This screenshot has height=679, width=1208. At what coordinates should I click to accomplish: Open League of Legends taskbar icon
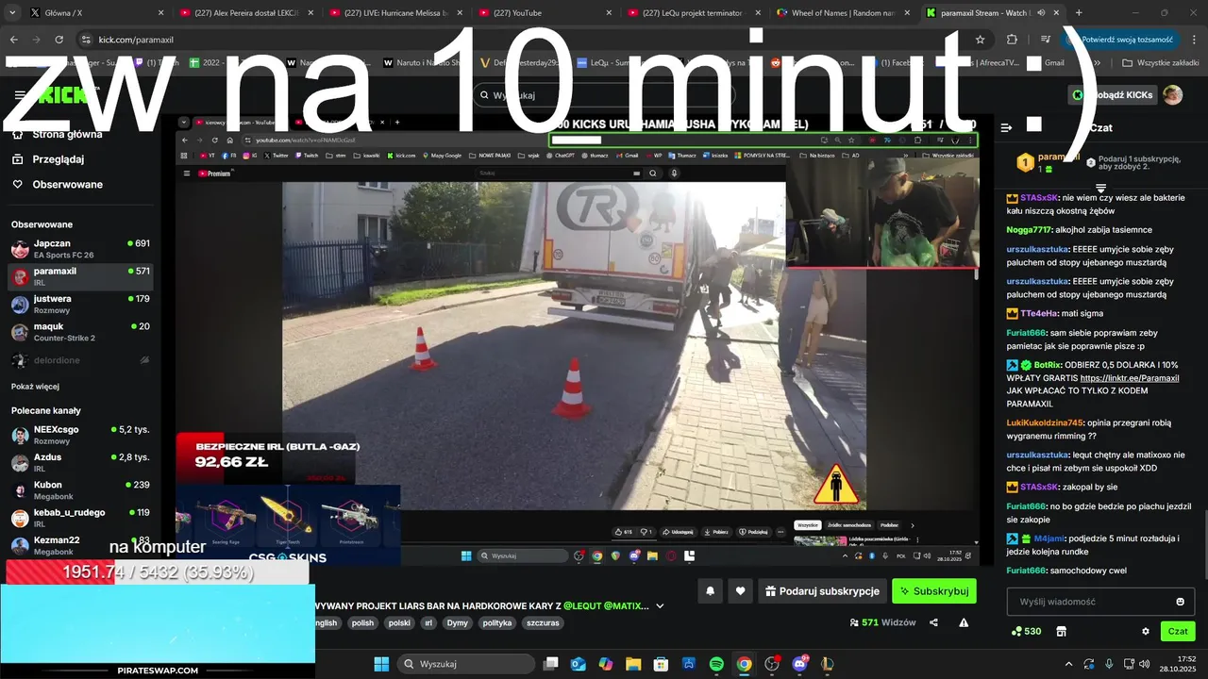point(828,664)
